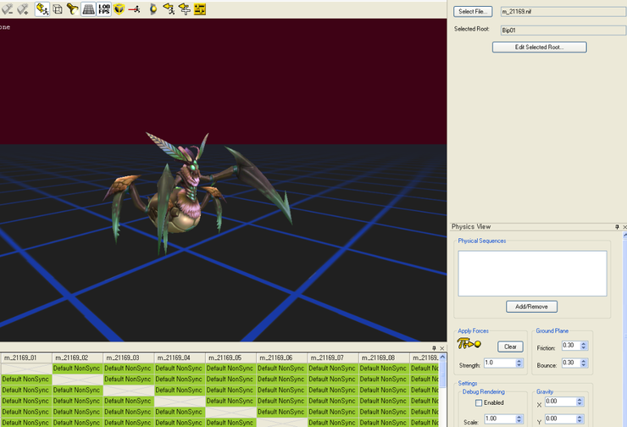Click the Select File button
Screen dimensions: 627x427
pyautogui.click(x=474, y=12)
